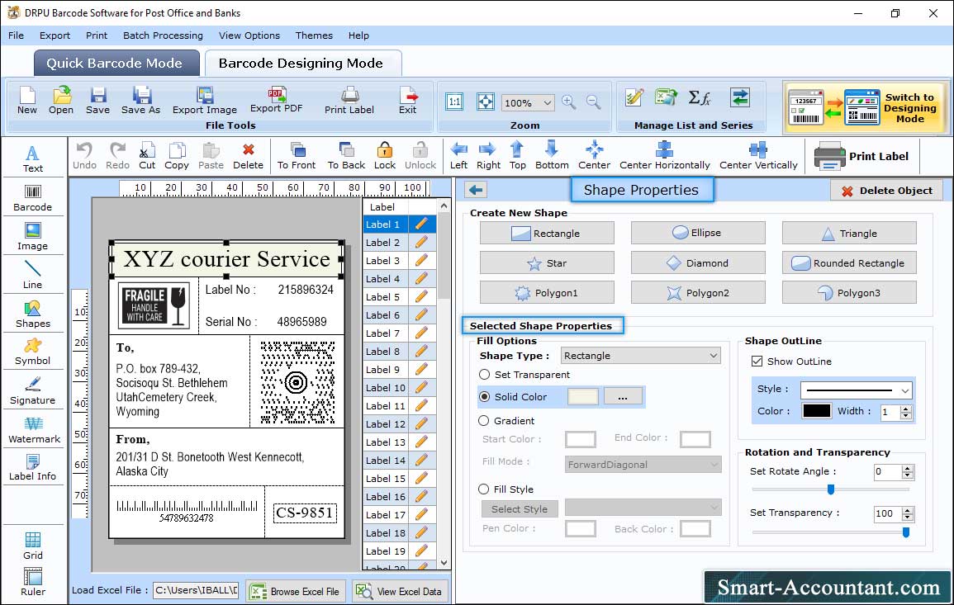
Task: Click the Load Excel File path field
Action: coord(195,590)
